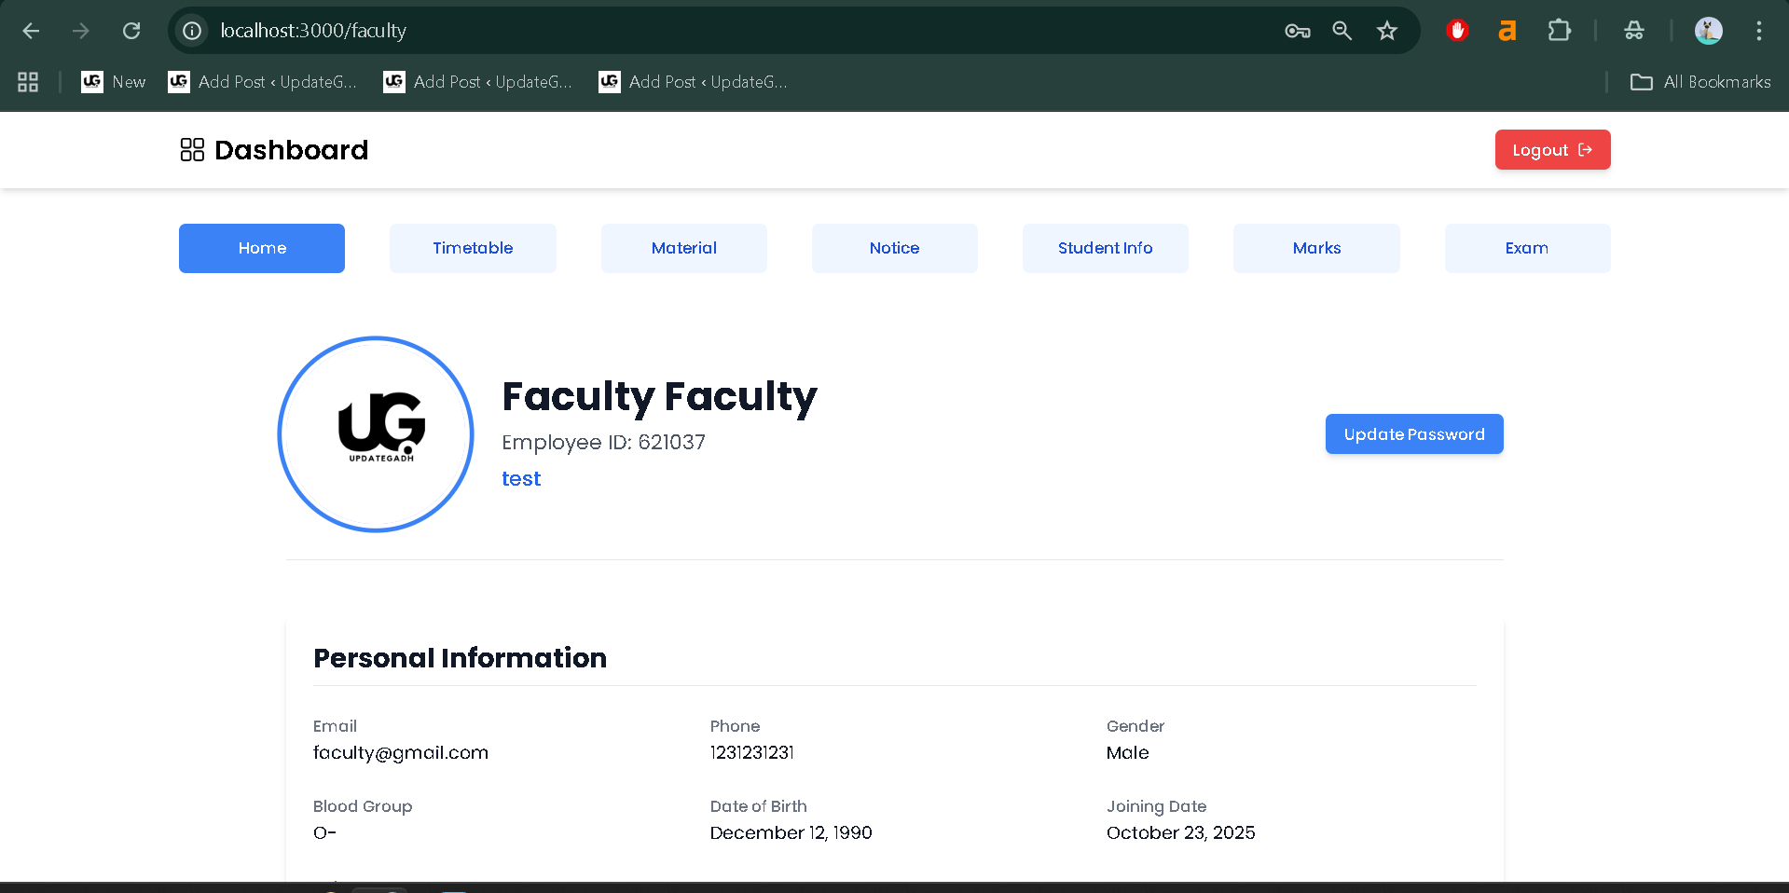Click the Update Password button
This screenshot has height=893, width=1789.
click(x=1413, y=433)
